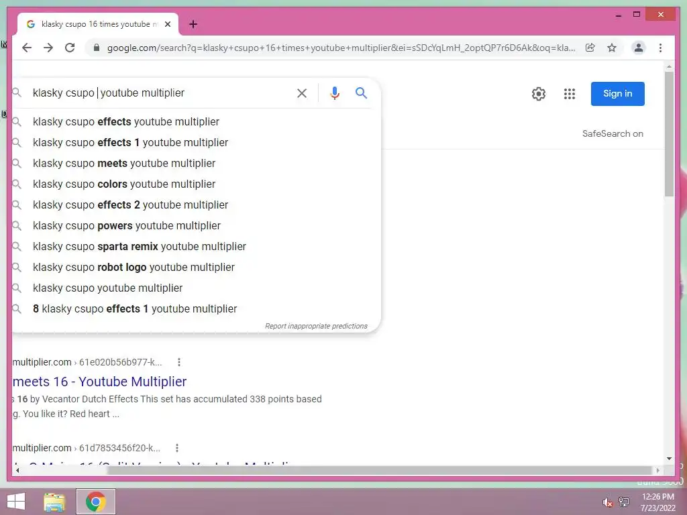Image resolution: width=687 pixels, height=515 pixels.
Task: Click the scrollbar's down arrow
Action: pos(669,459)
